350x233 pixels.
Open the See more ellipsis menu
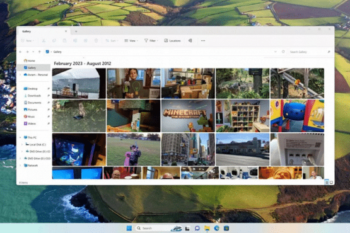[203, 40]
